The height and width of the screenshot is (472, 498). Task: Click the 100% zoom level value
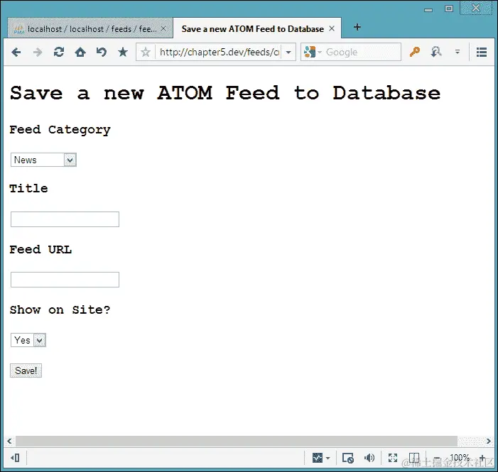click(460, 458)
